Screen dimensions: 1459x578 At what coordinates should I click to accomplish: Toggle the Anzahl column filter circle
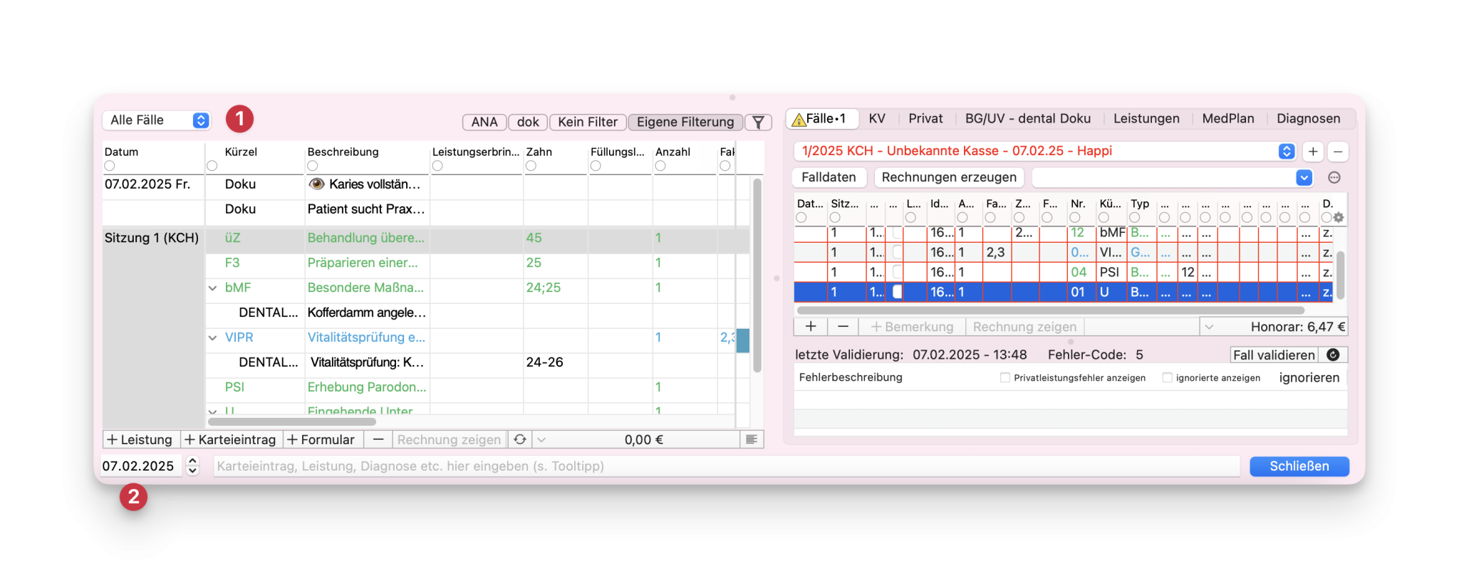(x=660, y=166)
